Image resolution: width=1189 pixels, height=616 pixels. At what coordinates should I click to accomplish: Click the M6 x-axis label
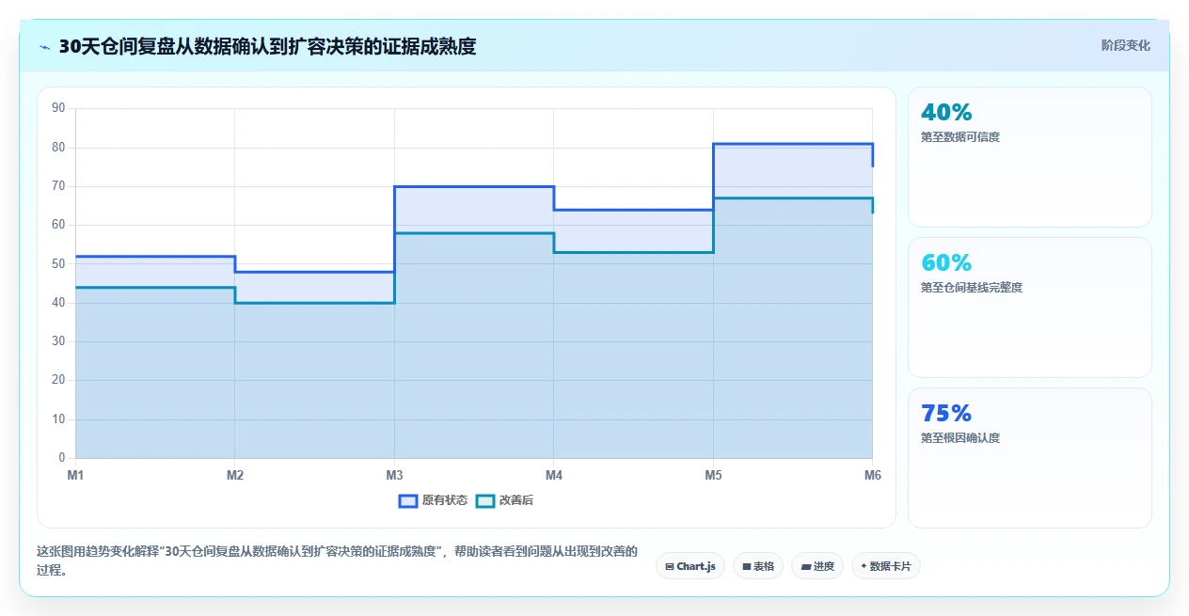pyautogui.click(x=873, y=476)
